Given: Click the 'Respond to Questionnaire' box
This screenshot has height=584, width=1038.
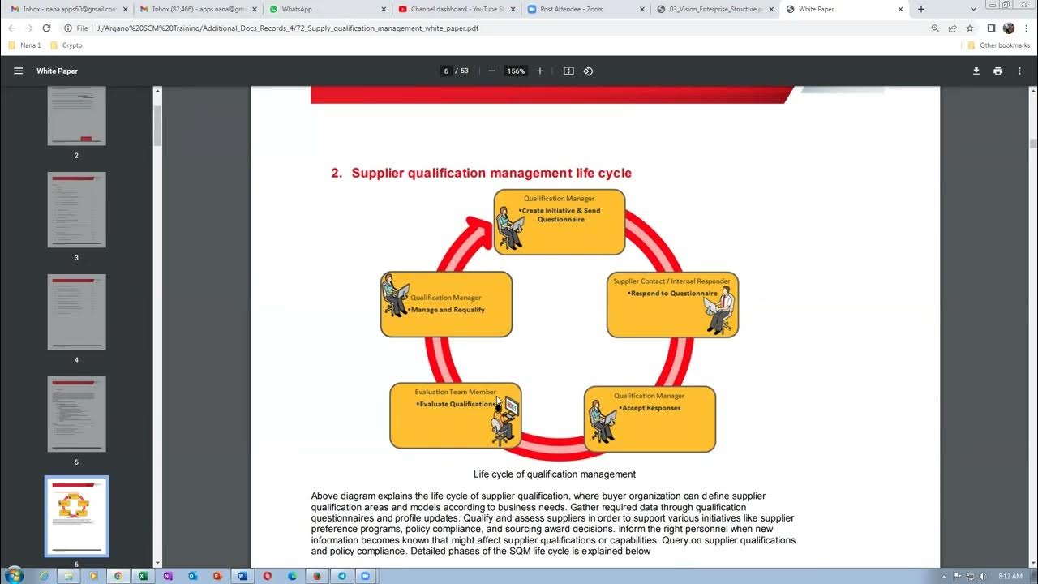Looking at the screenshot, I should point(672,304).
